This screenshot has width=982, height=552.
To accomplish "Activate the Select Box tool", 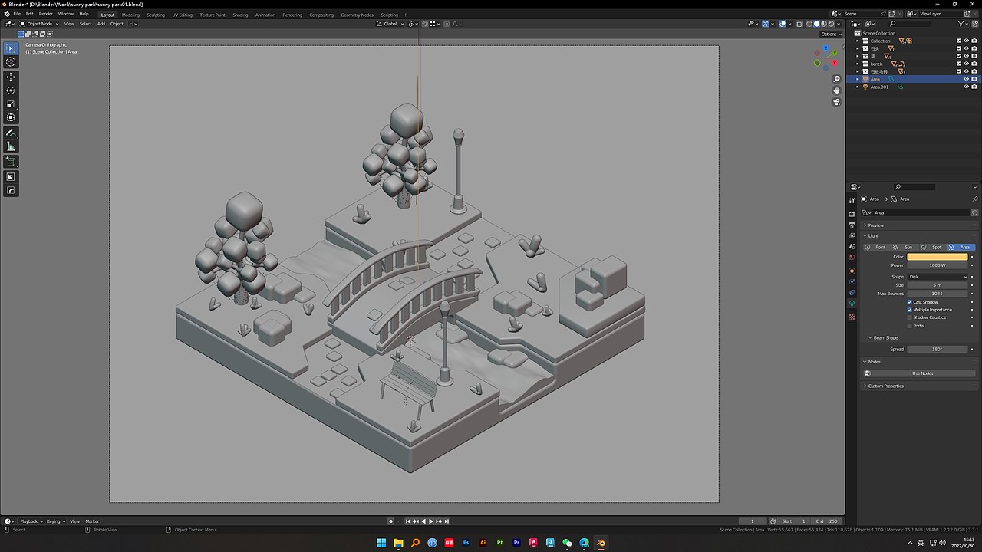I will point(11,48).
